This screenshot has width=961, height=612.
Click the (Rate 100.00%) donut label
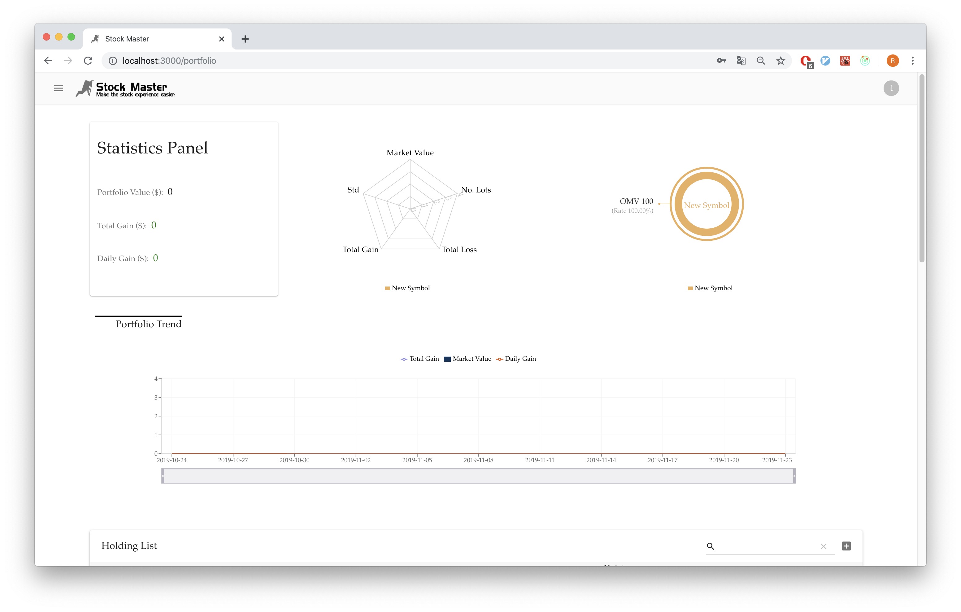tap(632, 211)
